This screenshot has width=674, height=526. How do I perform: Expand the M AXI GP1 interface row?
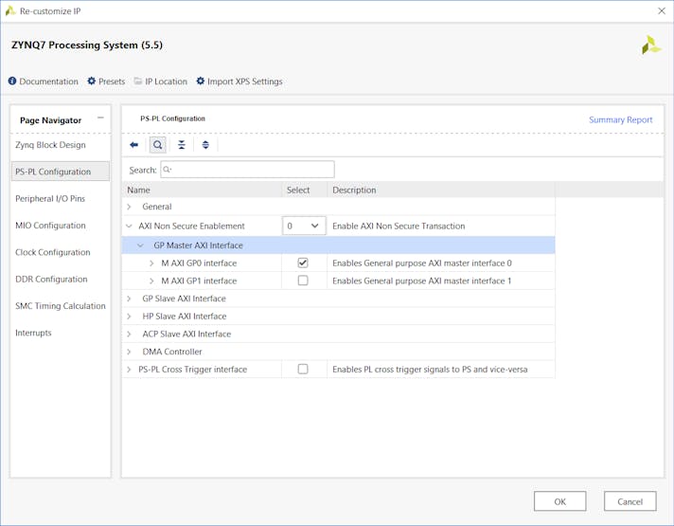tap(151, 281)
